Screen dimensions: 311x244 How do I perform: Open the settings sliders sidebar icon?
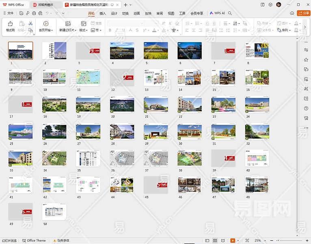(x=306, y=50)
